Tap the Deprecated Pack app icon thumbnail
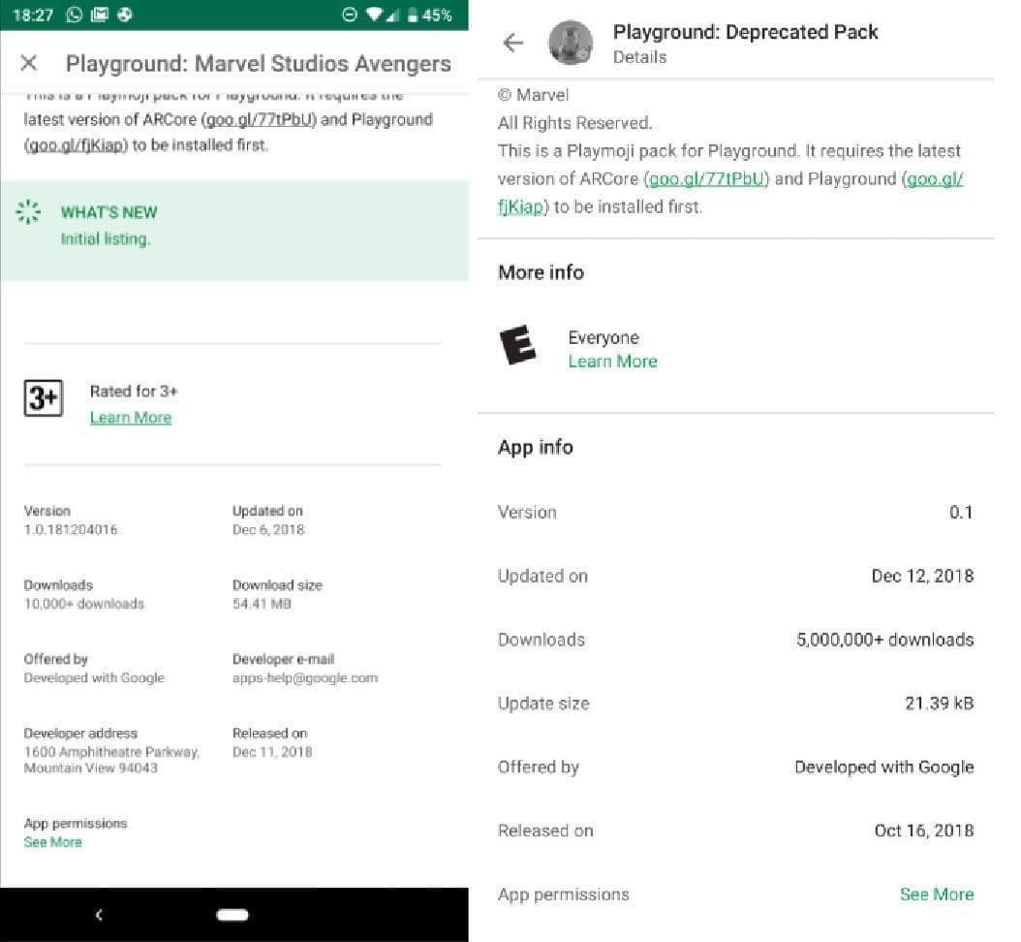 (x=572, y=43)
